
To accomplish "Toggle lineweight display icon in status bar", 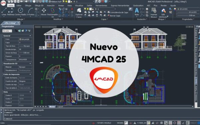I will tap(188, 123).
